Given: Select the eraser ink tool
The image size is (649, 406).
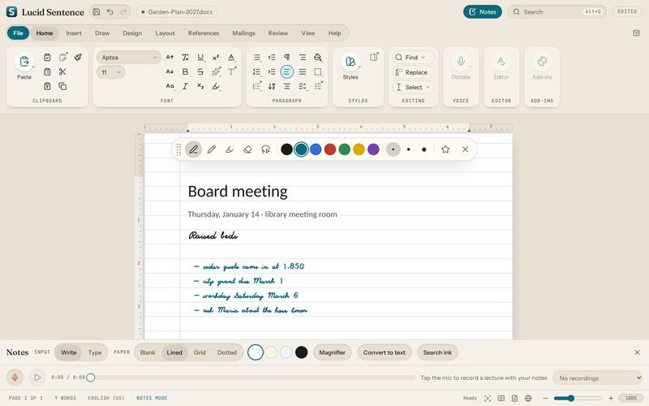Looking at the screenshot, I should coord(247,149).
